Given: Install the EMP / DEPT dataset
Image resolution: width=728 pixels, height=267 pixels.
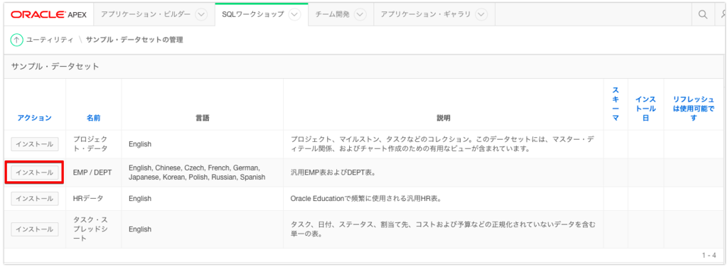Looking at the screenshot, I should click(35, 173).
